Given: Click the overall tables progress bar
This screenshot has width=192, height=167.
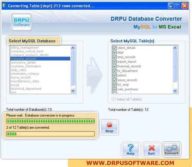Looking at the screenshot, I should [50, 134].
